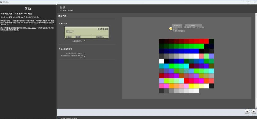Viewport: 257px width, 119px height.
Task: Click the instruction text beside the yellow info icon
Action: [x=189, y=29]
